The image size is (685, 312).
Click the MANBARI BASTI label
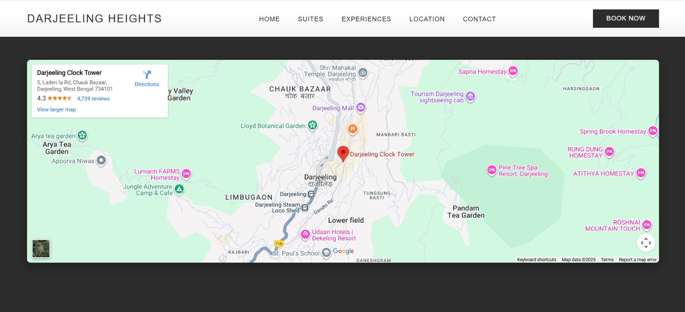(x=396, y=135)
